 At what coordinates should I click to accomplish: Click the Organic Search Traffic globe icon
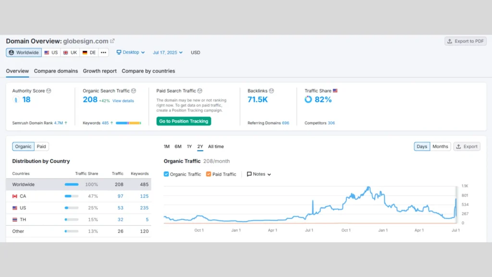click(134, 91)
